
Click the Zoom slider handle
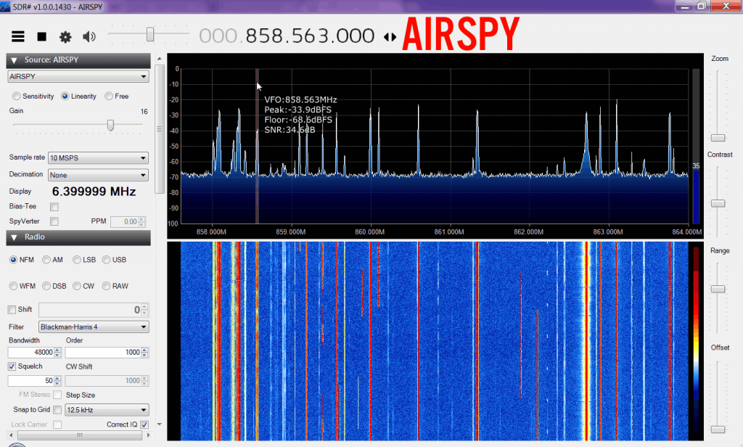(x=718, y=137)
